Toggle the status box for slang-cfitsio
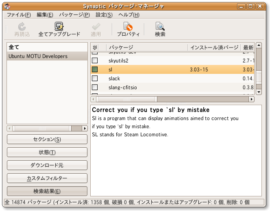The width and height of the screenshot is (270, 211). click(x=95, y=87)
